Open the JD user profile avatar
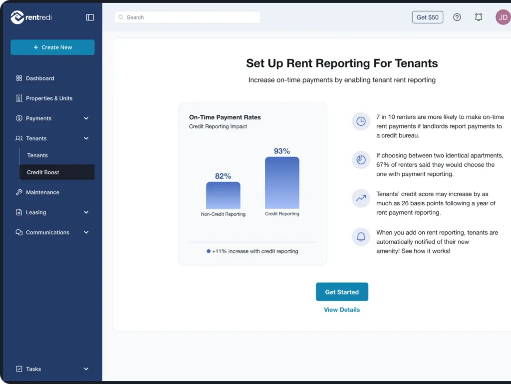This screenshot has width=511, height=384. pos(503,17)
